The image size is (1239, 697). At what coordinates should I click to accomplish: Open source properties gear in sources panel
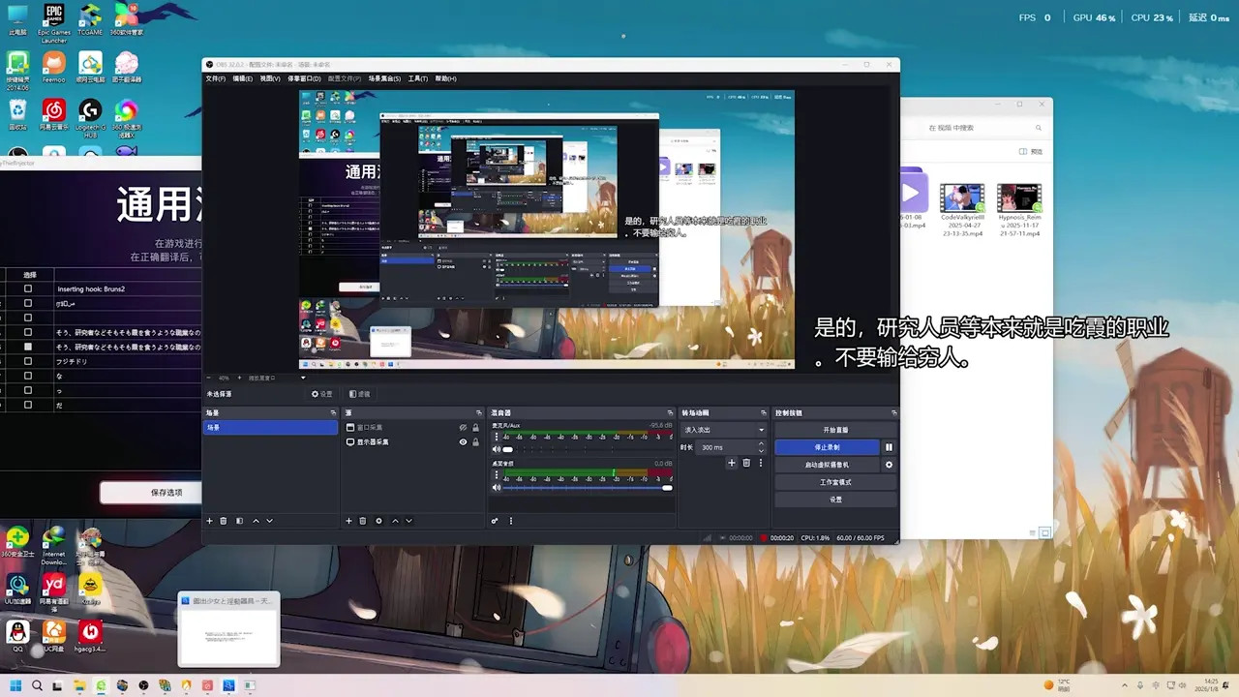[378, 521]
